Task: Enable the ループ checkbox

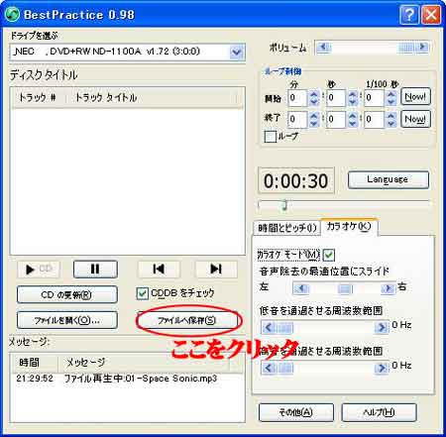Action: coord(271,137)
